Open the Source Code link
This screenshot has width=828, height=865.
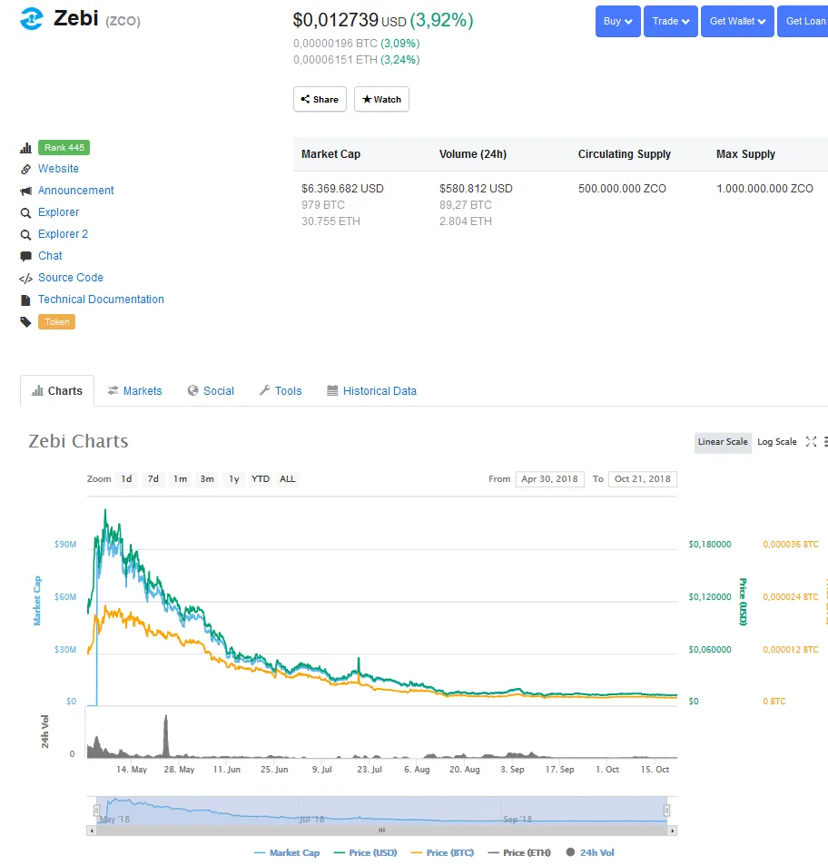pyautogui.click(x=71, y=278)
